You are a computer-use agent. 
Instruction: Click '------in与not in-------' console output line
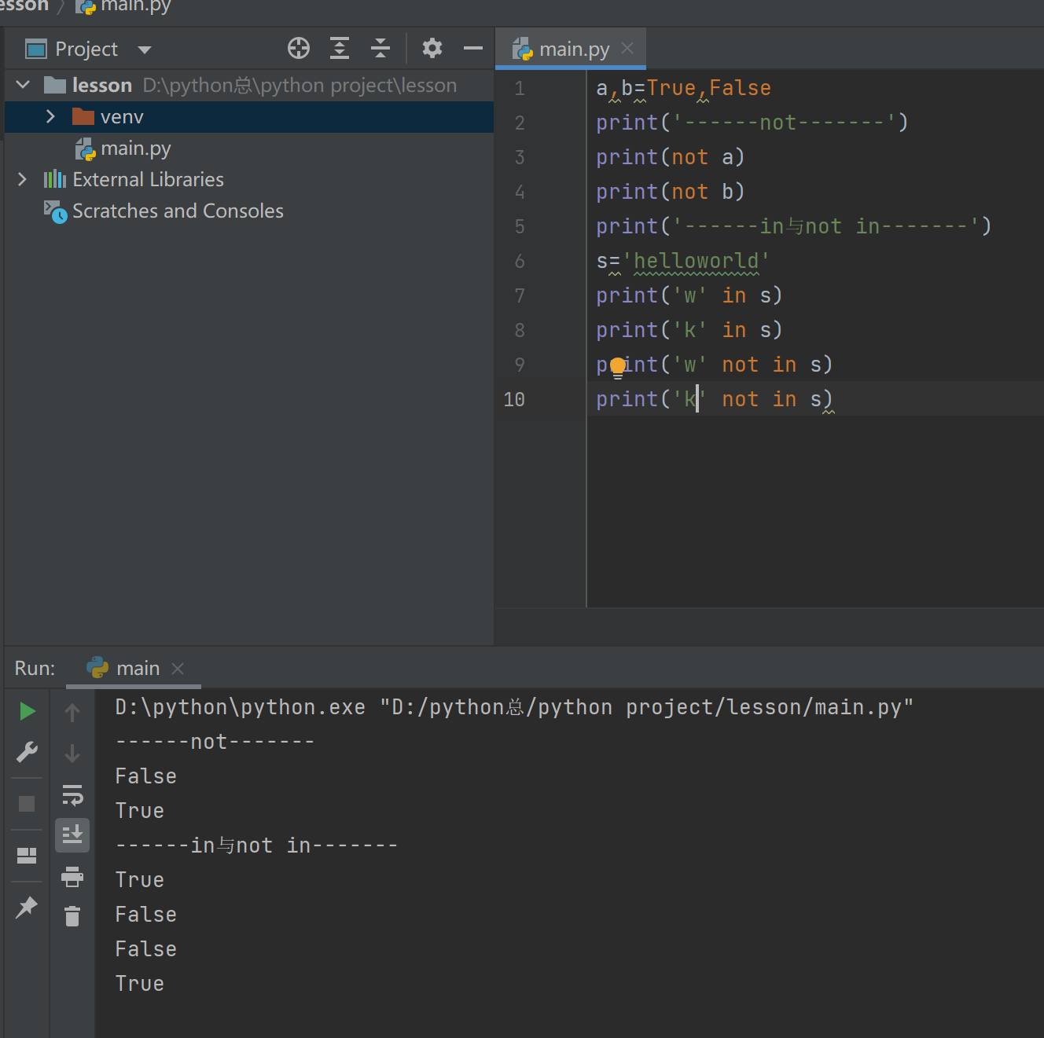point(256,846)
